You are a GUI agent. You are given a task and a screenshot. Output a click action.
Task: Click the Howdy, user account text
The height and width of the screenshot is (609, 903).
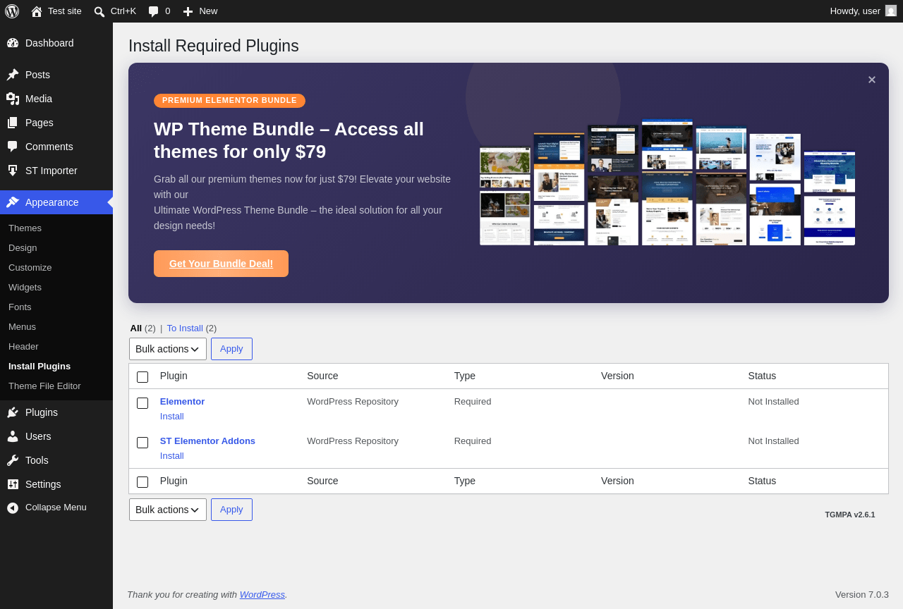pos(855,11)
